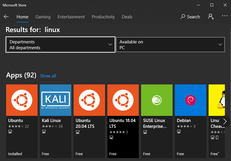Click PC device icon under Ubuntu
231x161 pixels.
tap(10, 132)
